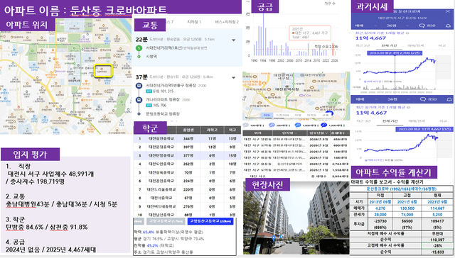Click the yellow highlighted apartment marker on map

103,71
